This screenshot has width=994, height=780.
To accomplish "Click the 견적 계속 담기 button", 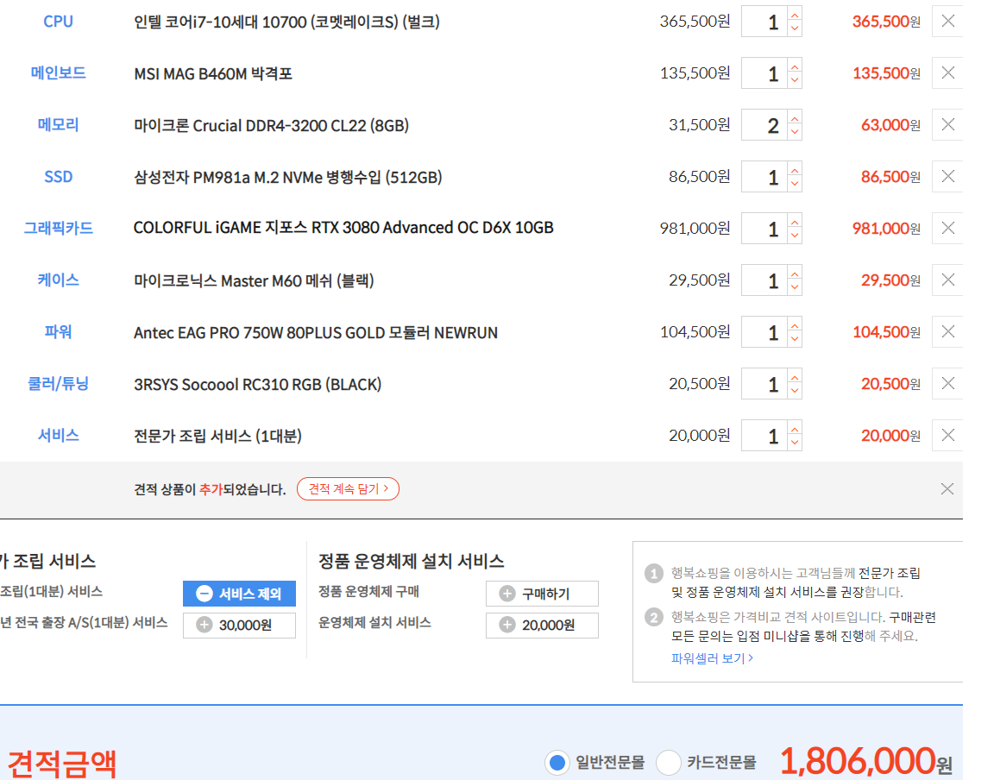I will point(348,489).
